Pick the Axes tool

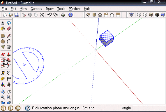tap(3, 85)
